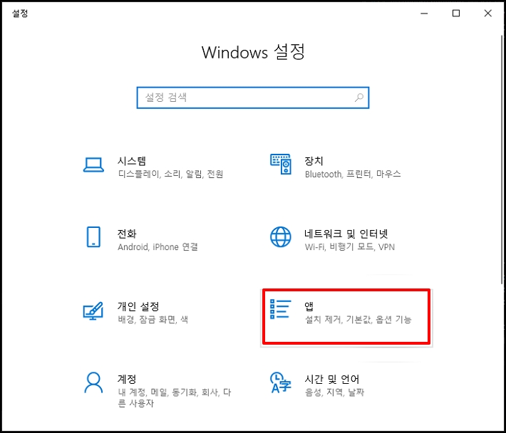Minimize the 설정 window
Image resolution: width=506 pixels, height=433 pixels.
(x=424, y=14)
